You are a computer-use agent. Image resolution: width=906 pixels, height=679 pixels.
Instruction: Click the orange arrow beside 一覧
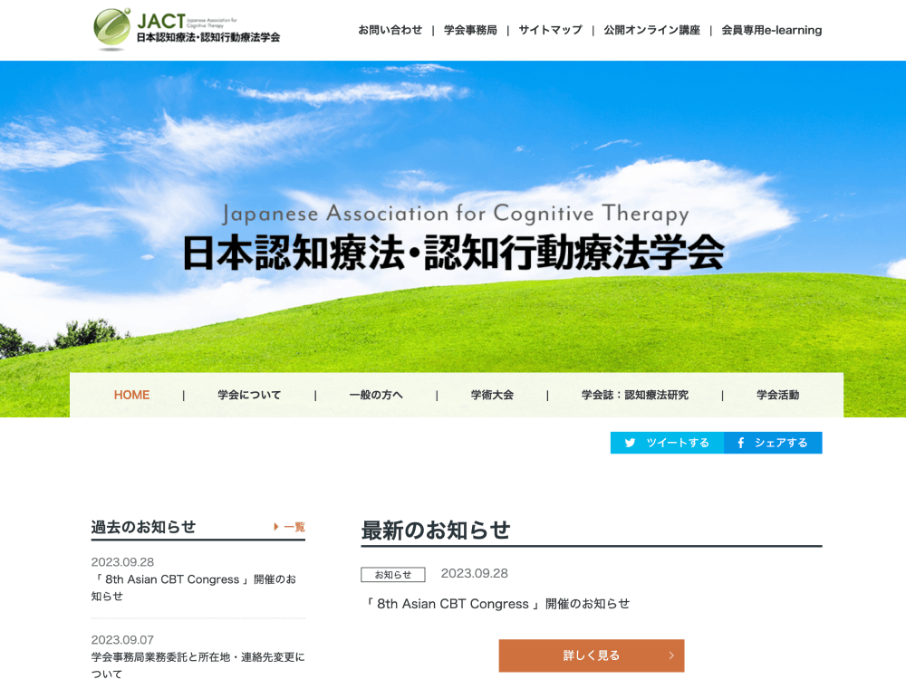[x=276, y=527]
